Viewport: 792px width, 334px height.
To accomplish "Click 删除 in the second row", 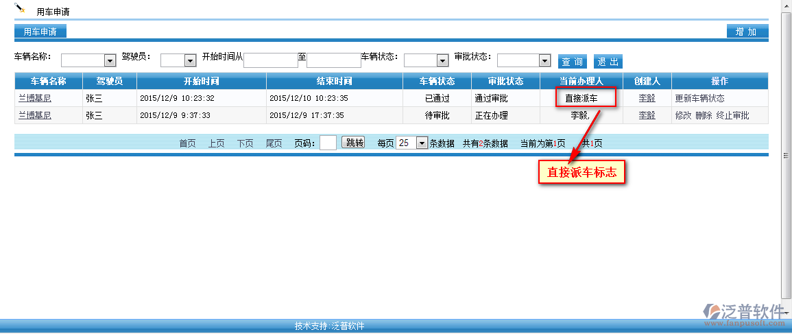I will (x=704, y=115).
